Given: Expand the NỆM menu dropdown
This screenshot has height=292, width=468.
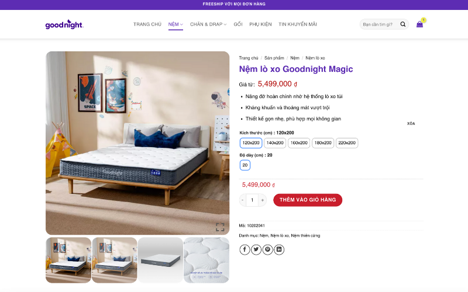Looking at the screenshot, I should (175, 24).
